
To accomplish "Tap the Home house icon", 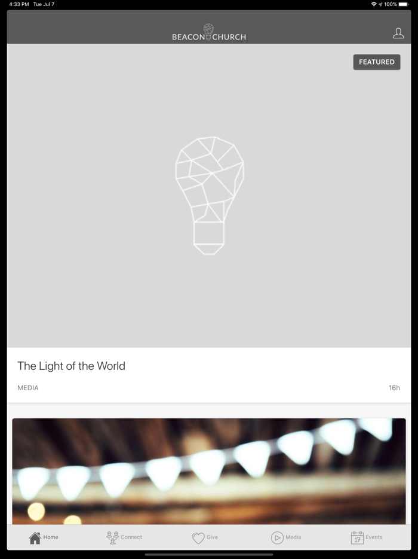I will click(x=35, y=537).
